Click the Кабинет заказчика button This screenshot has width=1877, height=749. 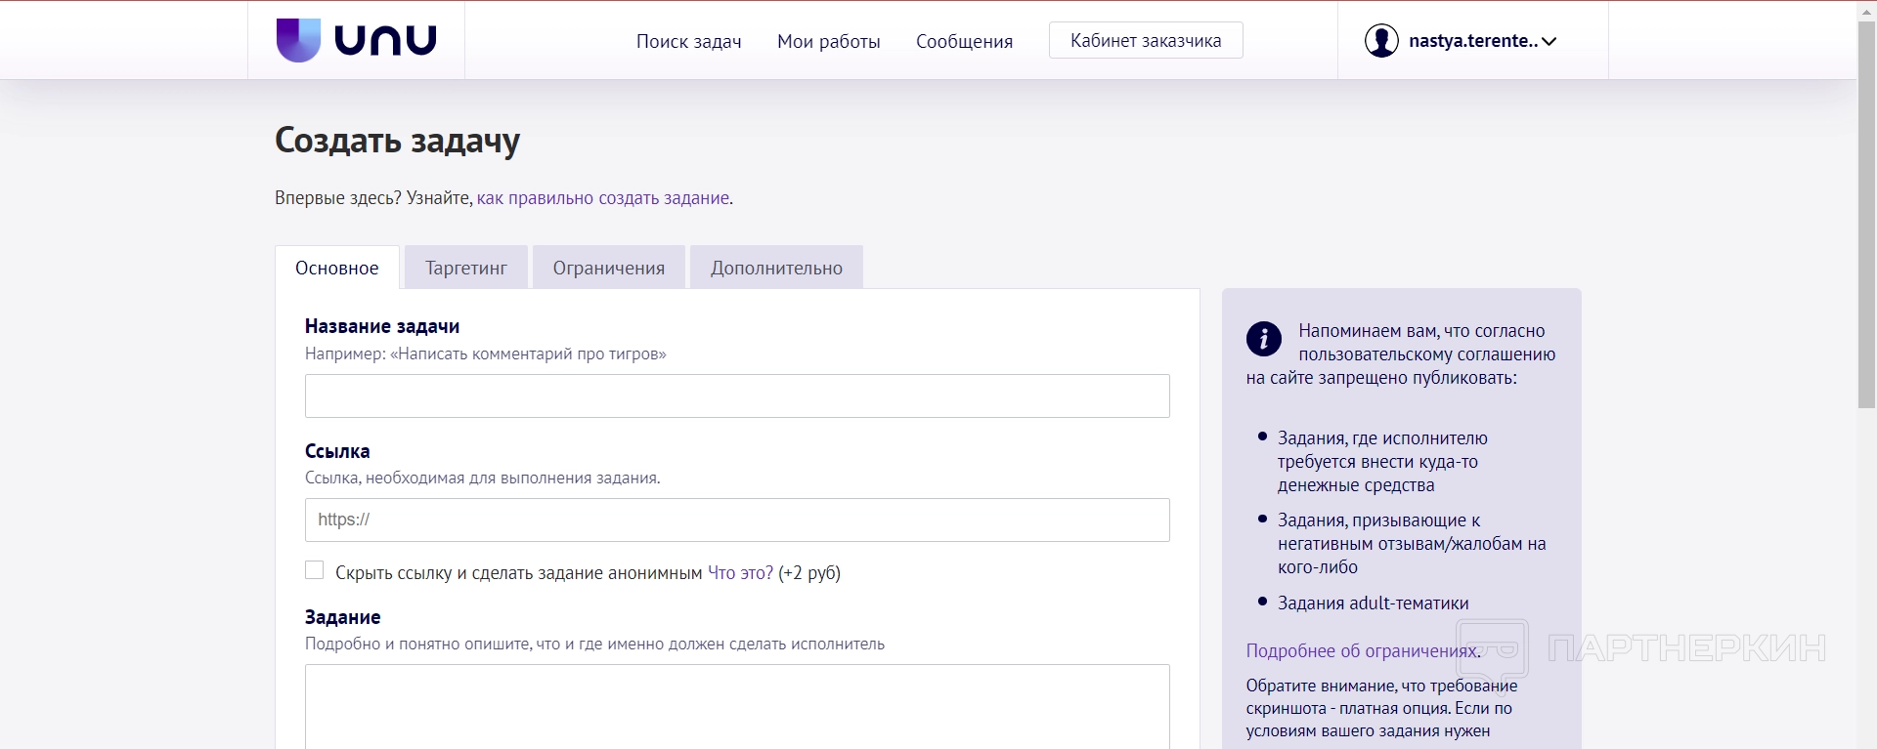[1145, 41]
